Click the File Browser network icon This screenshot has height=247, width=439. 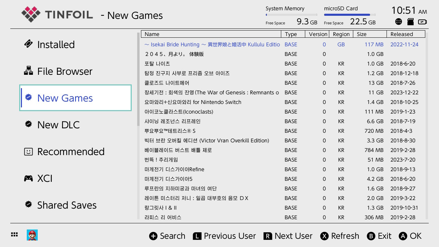(x=28, y=71)
